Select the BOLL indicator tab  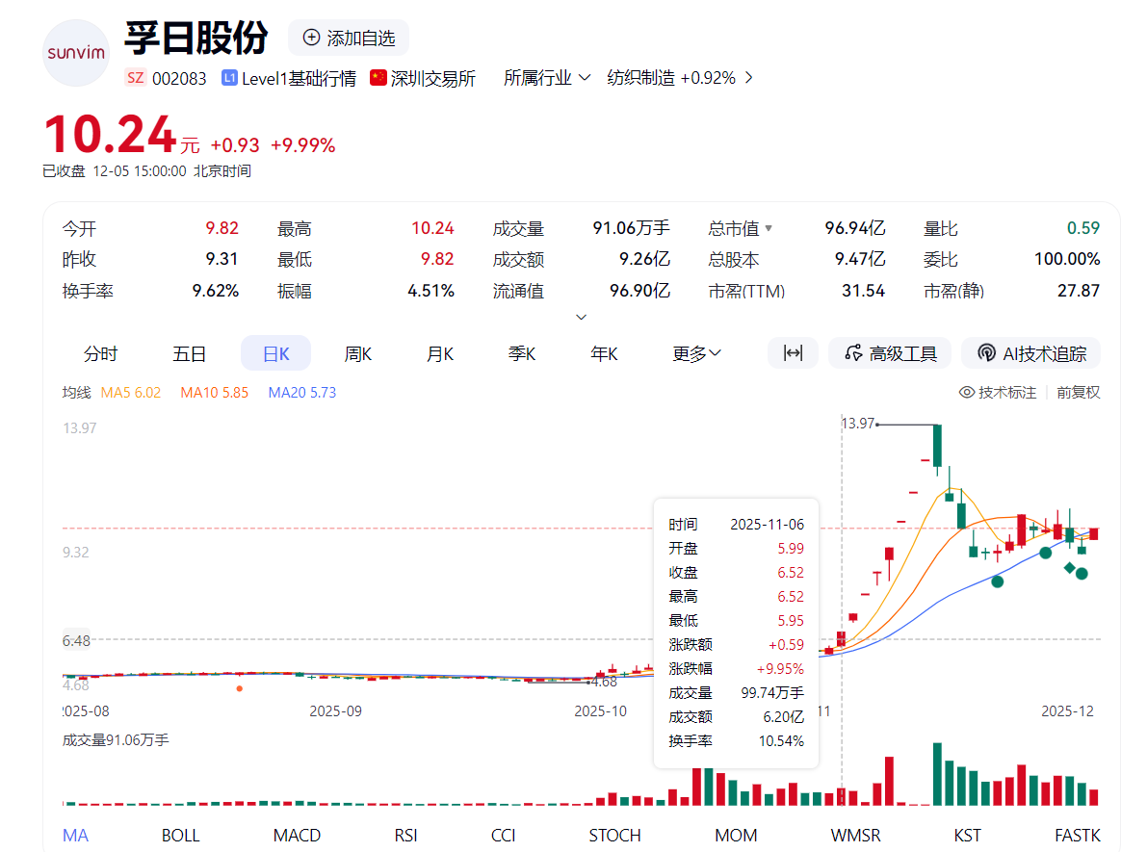tap(180, 836)
